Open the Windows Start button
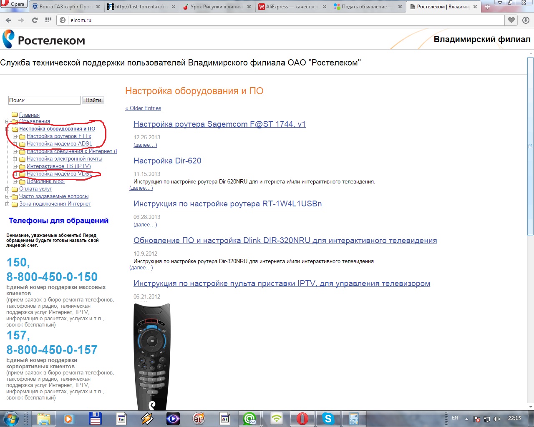Viewport: 534px width, 427px height. click(x=11, y=419)
